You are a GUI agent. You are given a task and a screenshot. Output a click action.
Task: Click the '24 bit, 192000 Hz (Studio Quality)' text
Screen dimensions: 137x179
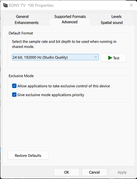(x=40, y=57)
